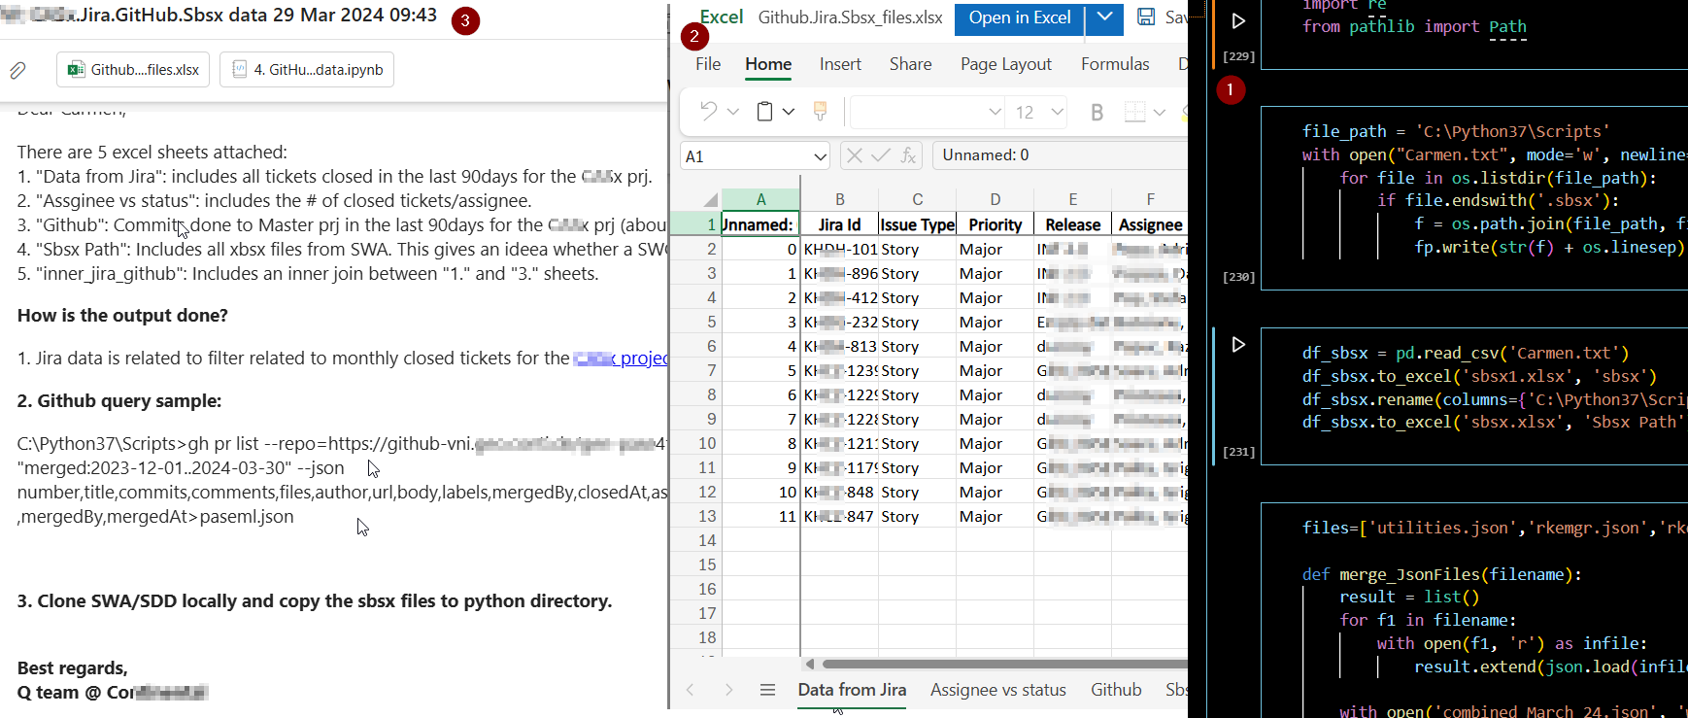
Task: Click the Save floppy disk icon
Action: coord(1146,17)
